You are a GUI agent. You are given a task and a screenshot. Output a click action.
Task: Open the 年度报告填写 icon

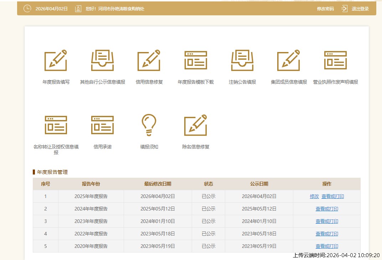[56, 61]
